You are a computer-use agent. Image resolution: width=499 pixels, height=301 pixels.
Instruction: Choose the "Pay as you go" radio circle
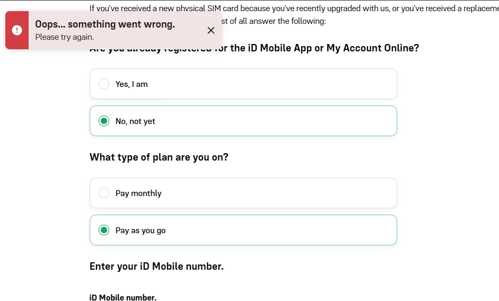point(104,230)
